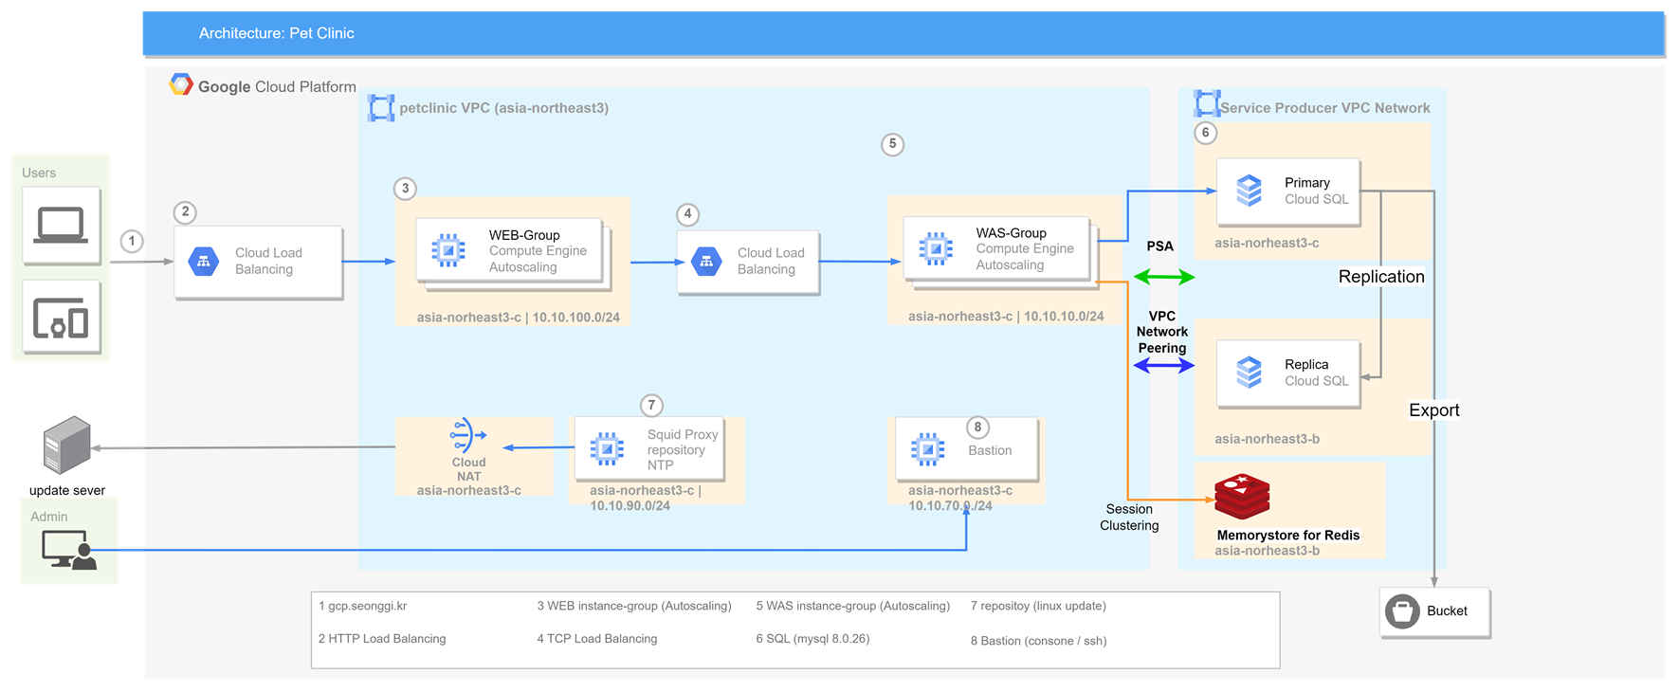Click the first Cloud Load Balancing hexagon icon
This screenshot has width=1679, height=692.
[x=204, y=262]
